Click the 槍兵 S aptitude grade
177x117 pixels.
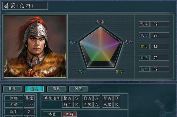[77, 98]
